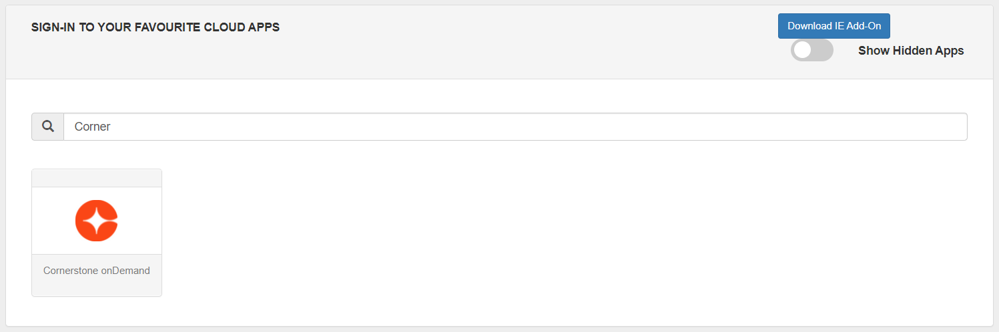Click the Download IE Add-On button
This screenshot has width=999, height=332.
point(834,26)
